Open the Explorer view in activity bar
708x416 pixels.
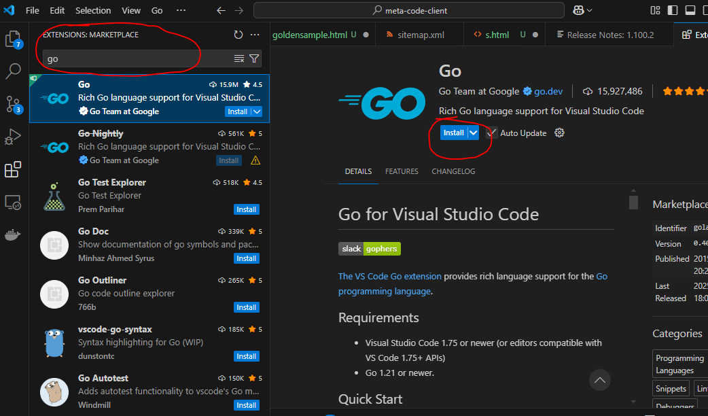coord(13,39)
